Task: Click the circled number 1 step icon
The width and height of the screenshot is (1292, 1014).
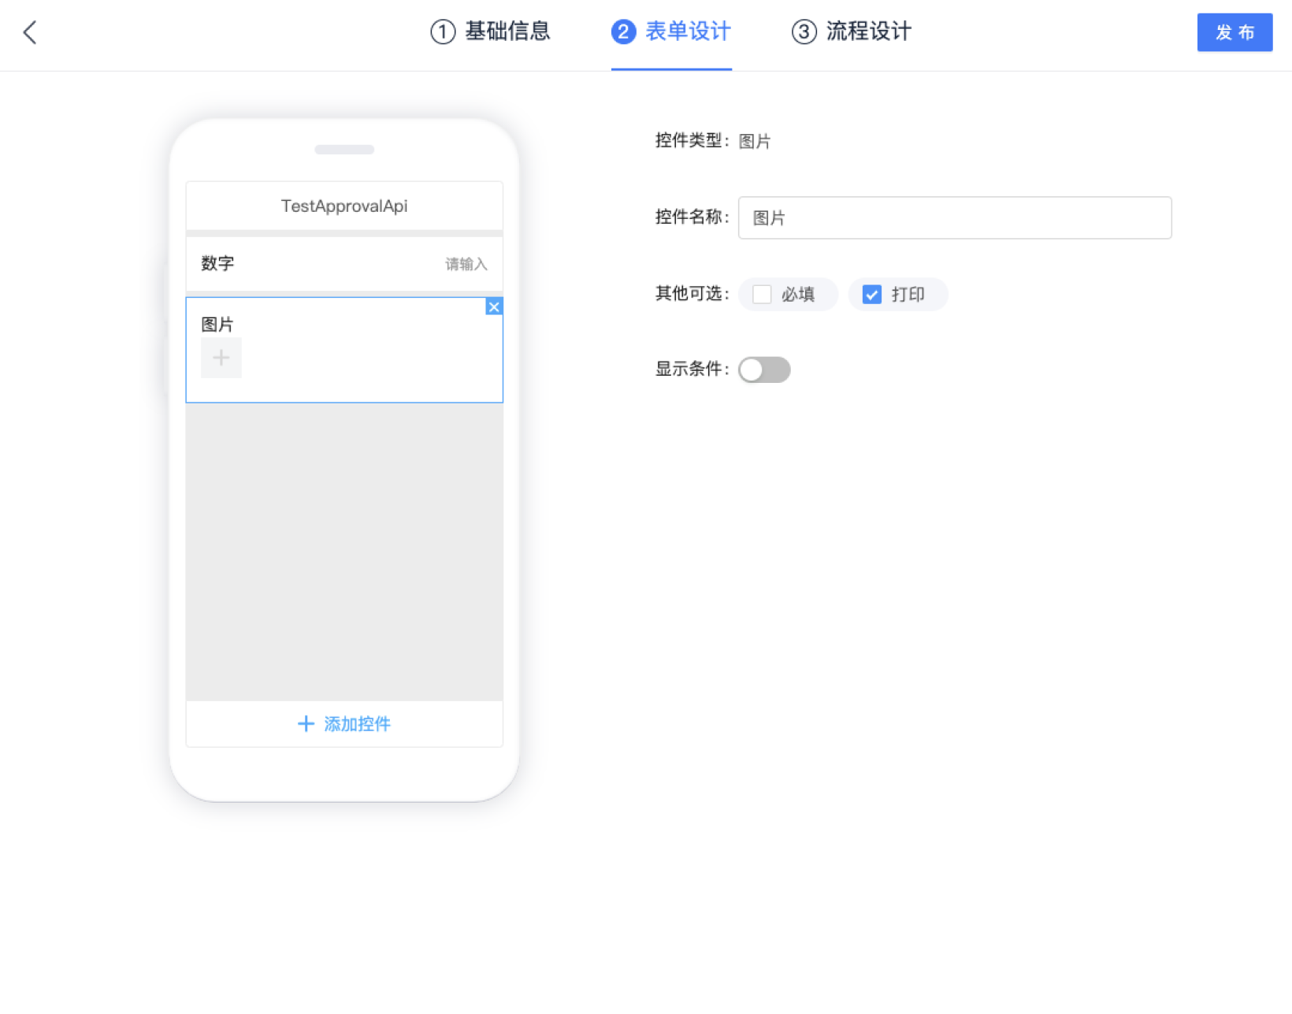Action: (x=443, y=32)
